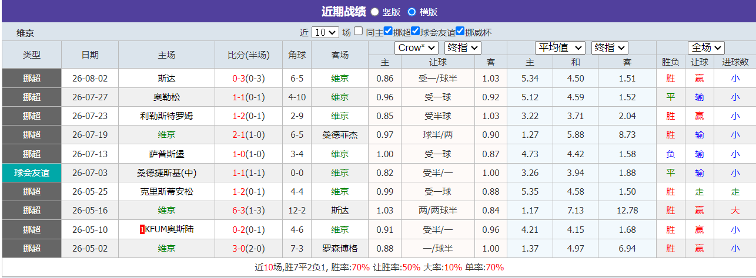Click home team 萨普斯堡
756x278 pixels.
166,154
